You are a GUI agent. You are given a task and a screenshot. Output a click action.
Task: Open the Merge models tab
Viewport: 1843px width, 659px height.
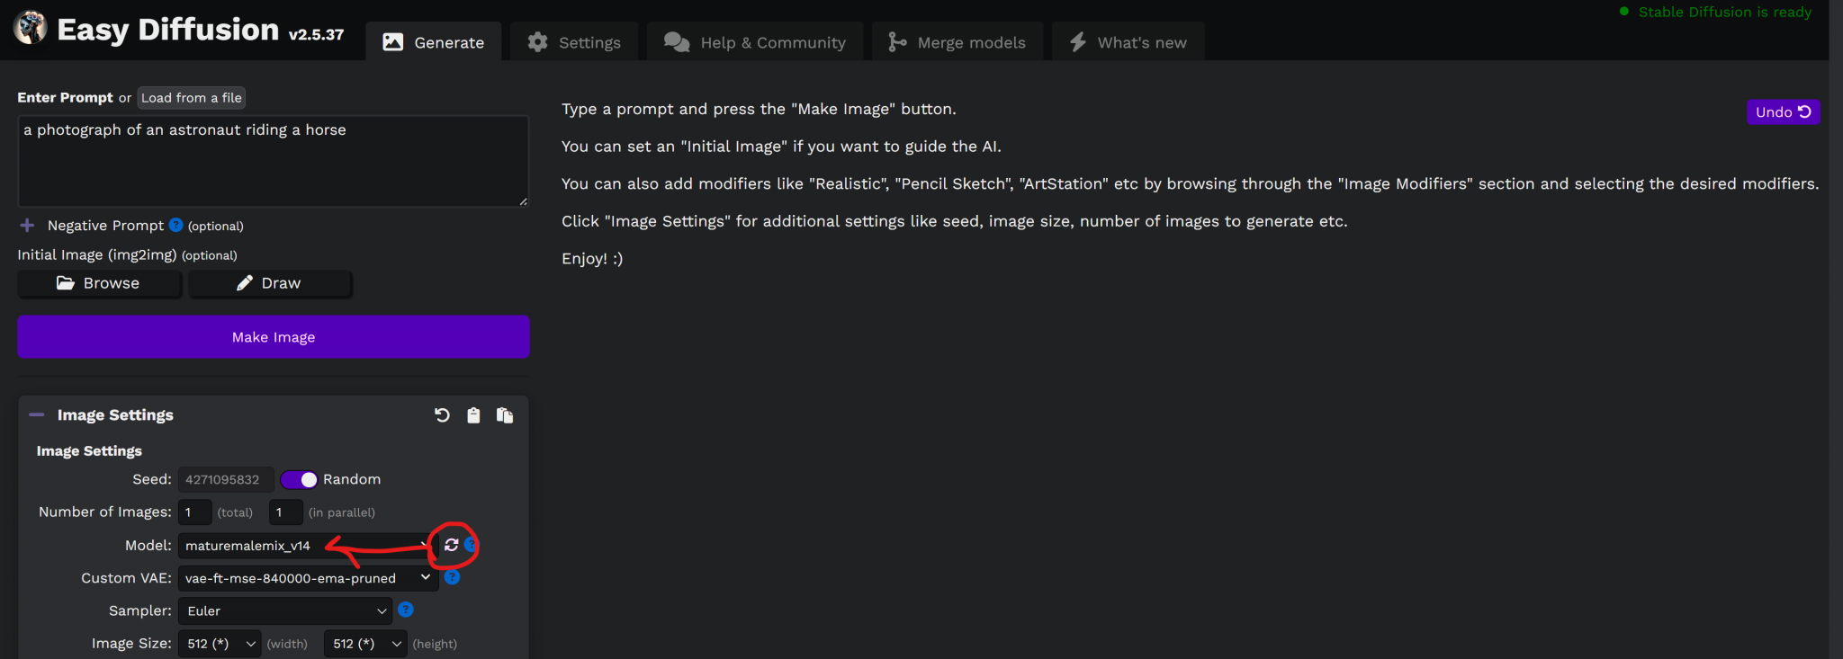957,42
